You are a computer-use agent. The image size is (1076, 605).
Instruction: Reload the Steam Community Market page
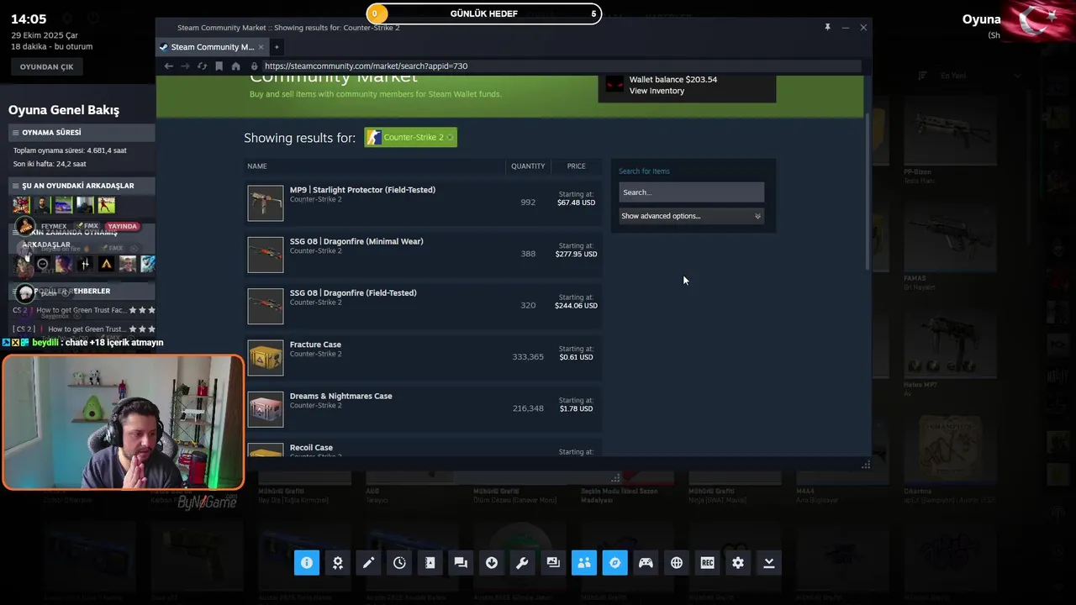click(x=202, y=66)
